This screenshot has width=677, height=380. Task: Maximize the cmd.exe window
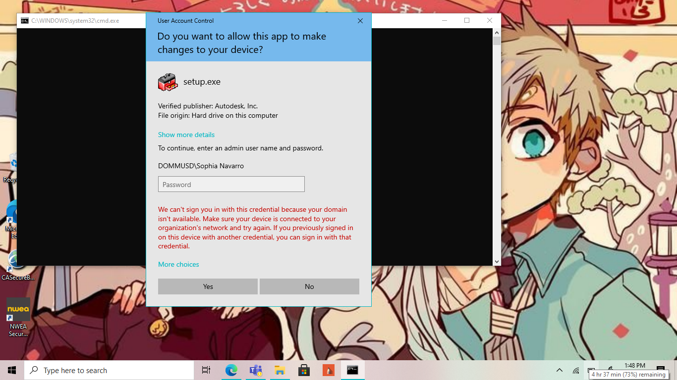467,20
